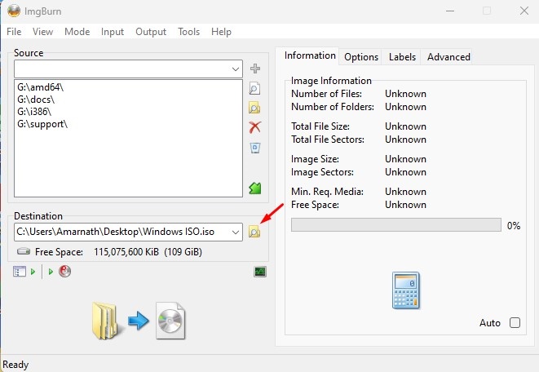Toggle the Auto checkbox
539x372 pixels.
point(515,323)
